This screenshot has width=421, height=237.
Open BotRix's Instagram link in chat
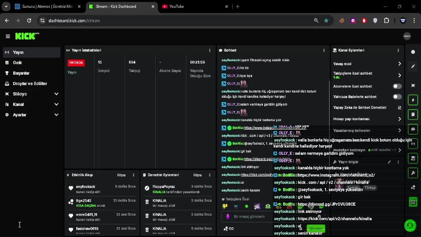pos(275,128)
